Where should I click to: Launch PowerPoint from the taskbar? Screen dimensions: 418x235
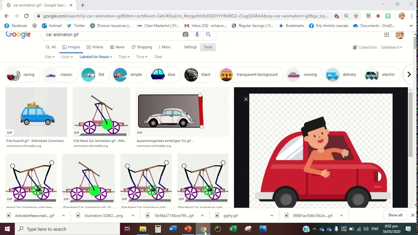(x=188, y=229)
